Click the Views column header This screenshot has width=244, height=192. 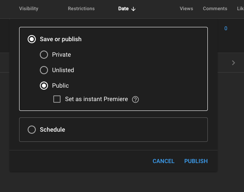(x=186, y=9)
